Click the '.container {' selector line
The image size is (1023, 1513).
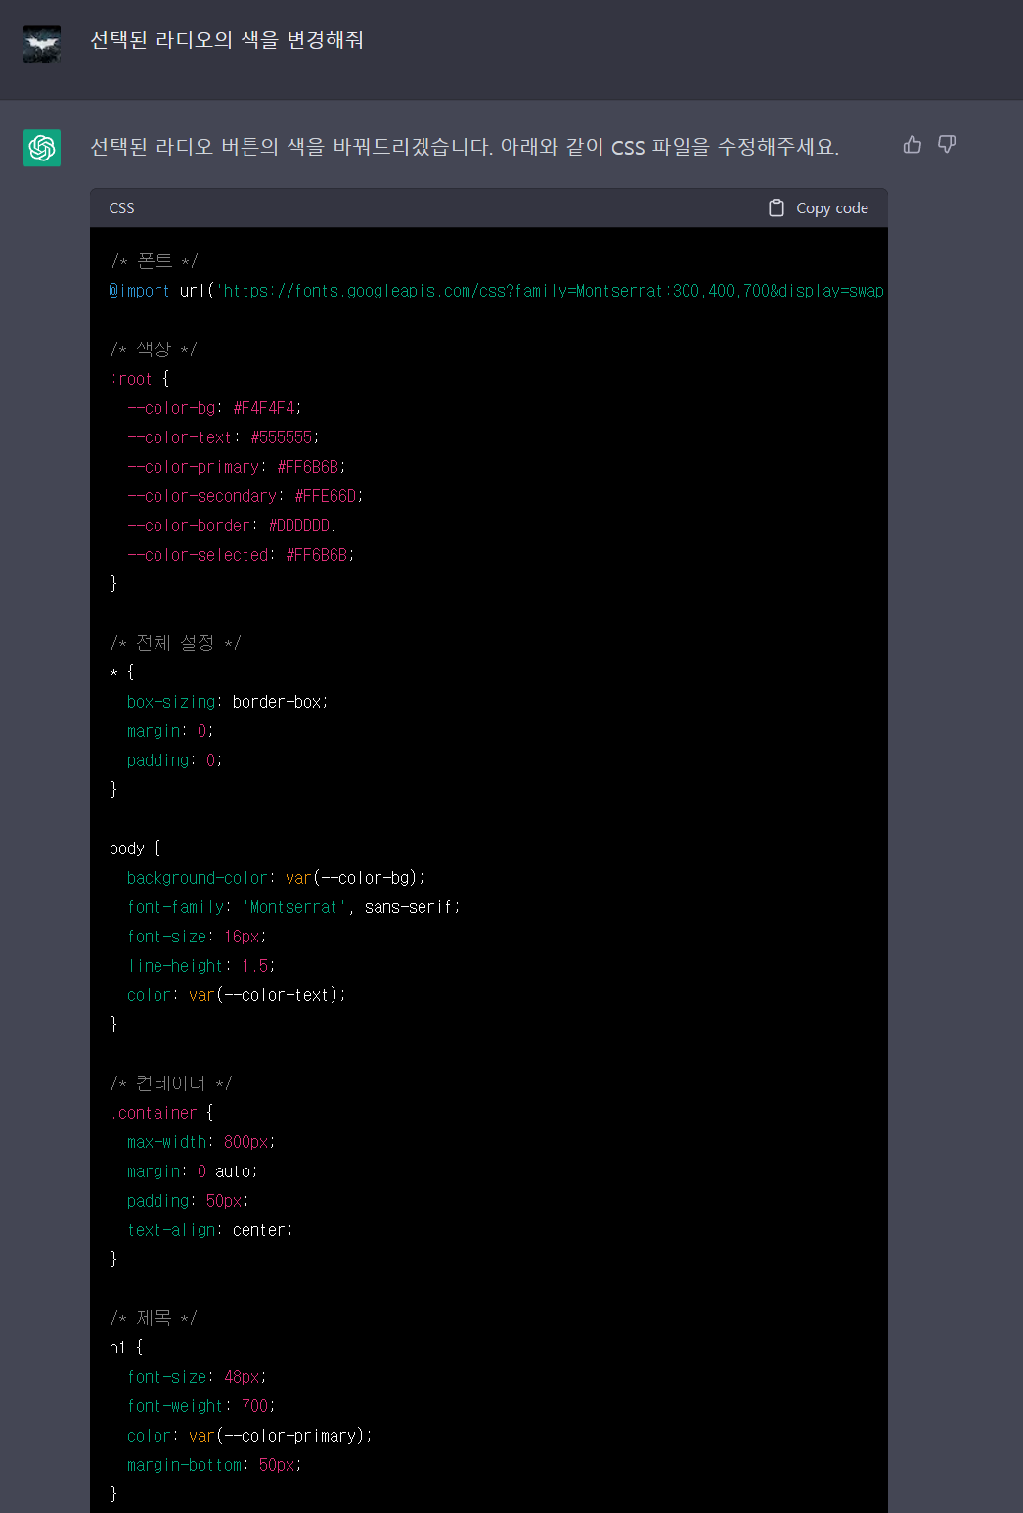(x=161, y=1113)
